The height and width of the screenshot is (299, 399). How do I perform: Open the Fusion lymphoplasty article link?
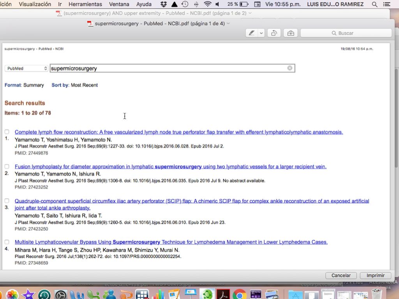[171, 167]
